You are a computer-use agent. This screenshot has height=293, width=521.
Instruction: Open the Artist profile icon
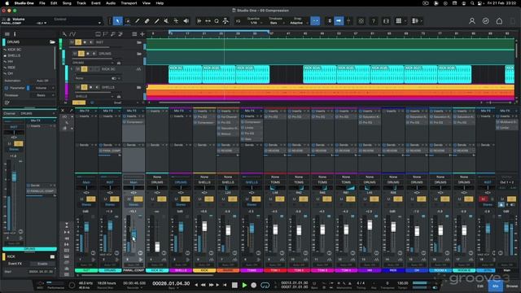(x=472, y=21)
